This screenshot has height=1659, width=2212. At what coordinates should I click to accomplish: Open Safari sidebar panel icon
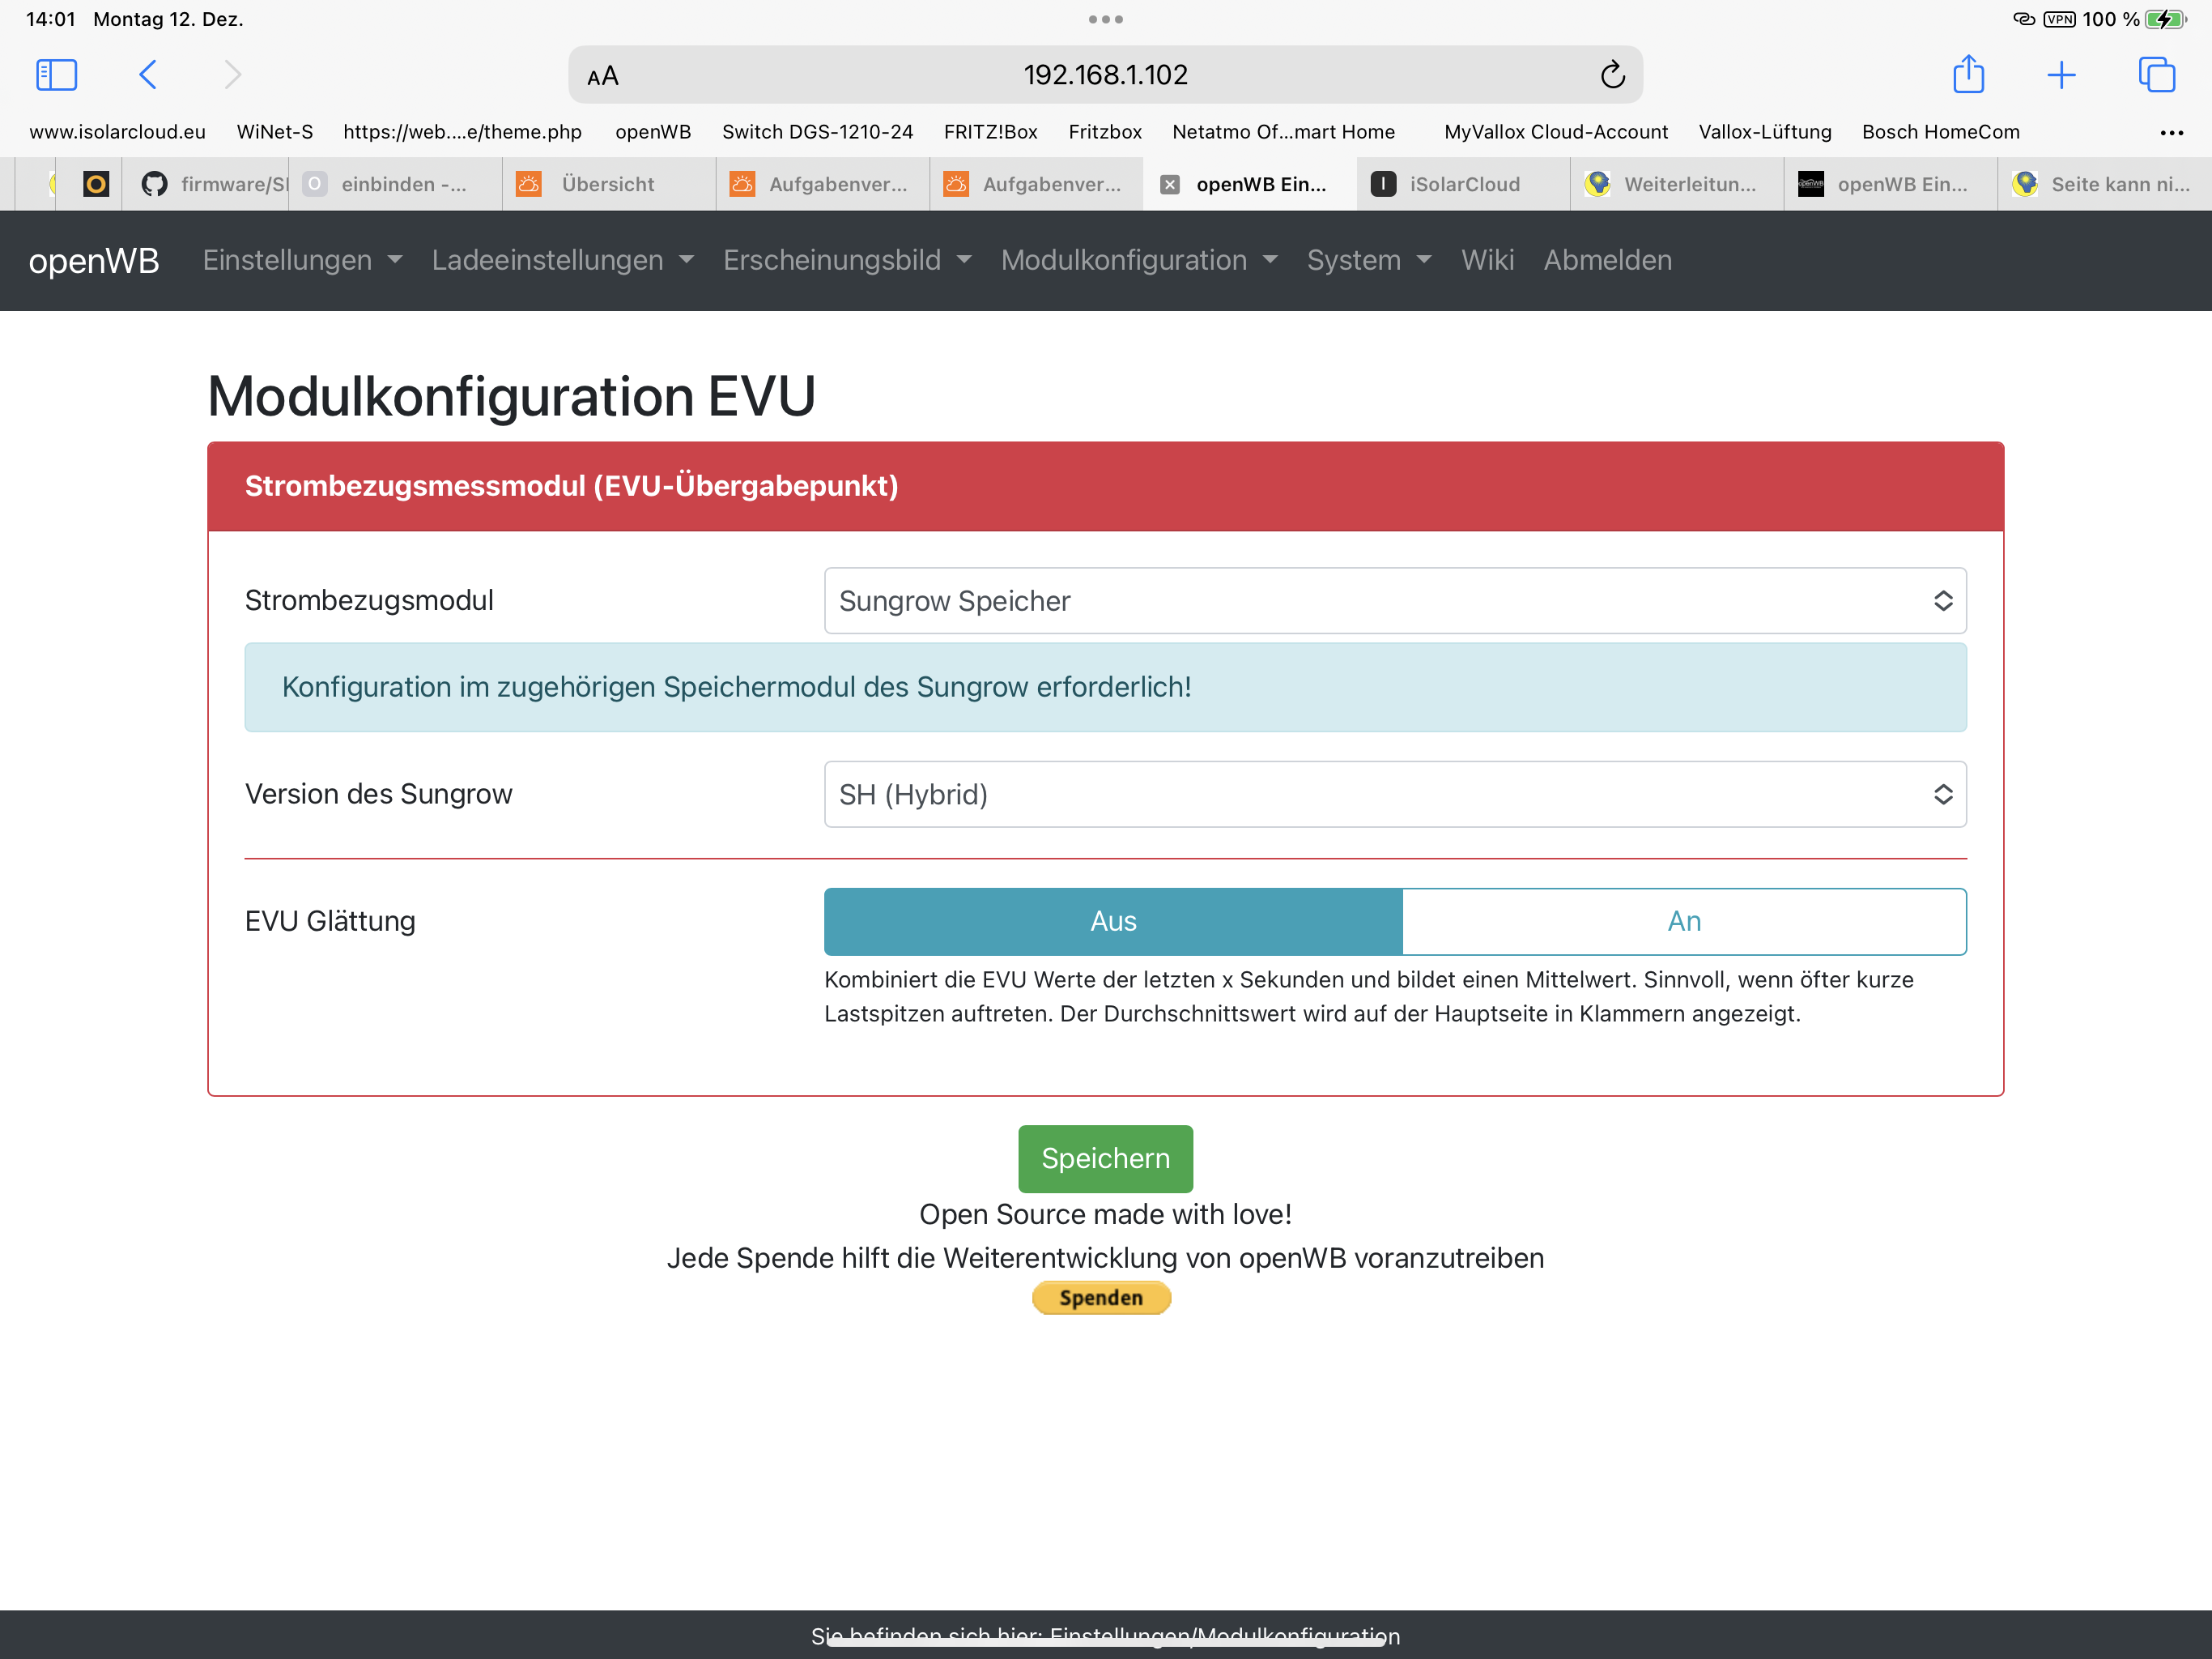pyautogui.click(x=56, y=75)
